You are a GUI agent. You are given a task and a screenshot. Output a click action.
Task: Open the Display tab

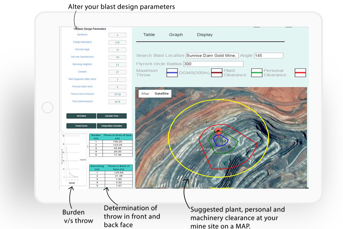(205, 35)
